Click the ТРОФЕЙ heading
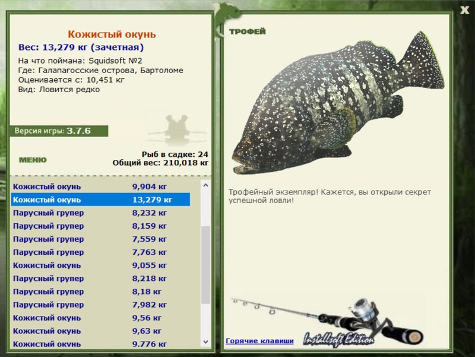The width and height of the screenshot is (475, 357). [247, 31]
